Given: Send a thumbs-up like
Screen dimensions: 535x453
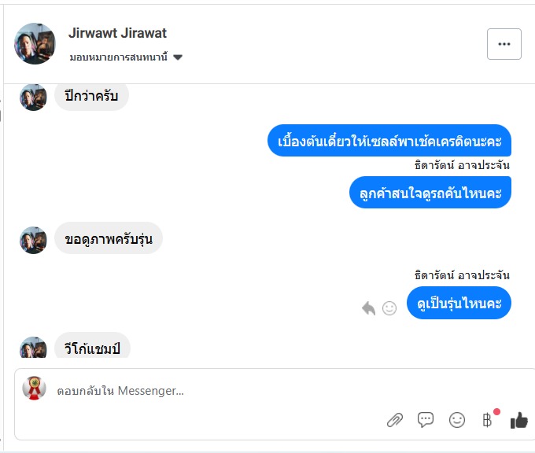Looking at the screenshot, I should pos(518,421).
